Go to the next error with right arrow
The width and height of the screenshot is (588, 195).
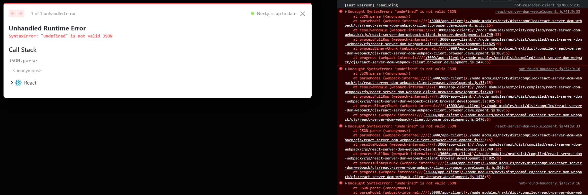21,13
